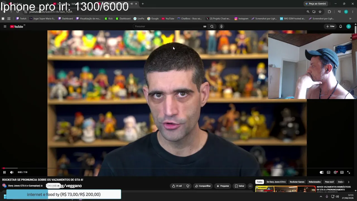Switch the player to theater mode
This screenshot has width=357, height=201.
click(342, 172)
